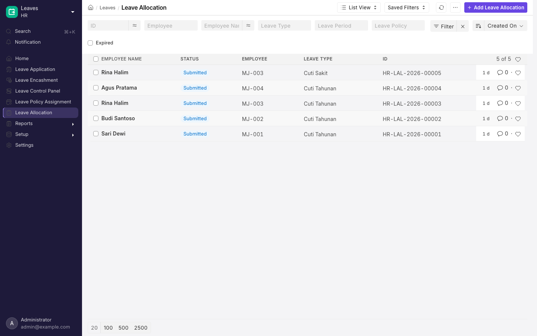Like the HR-LAL-2026-00004 row heart
The image size is (537, 336).
pyautogui.click(x=518, y=88)
